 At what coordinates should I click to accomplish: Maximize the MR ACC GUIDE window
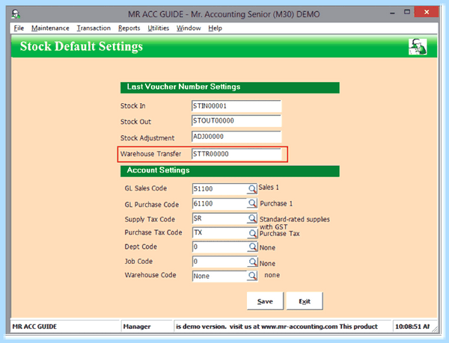pos(407,12)
